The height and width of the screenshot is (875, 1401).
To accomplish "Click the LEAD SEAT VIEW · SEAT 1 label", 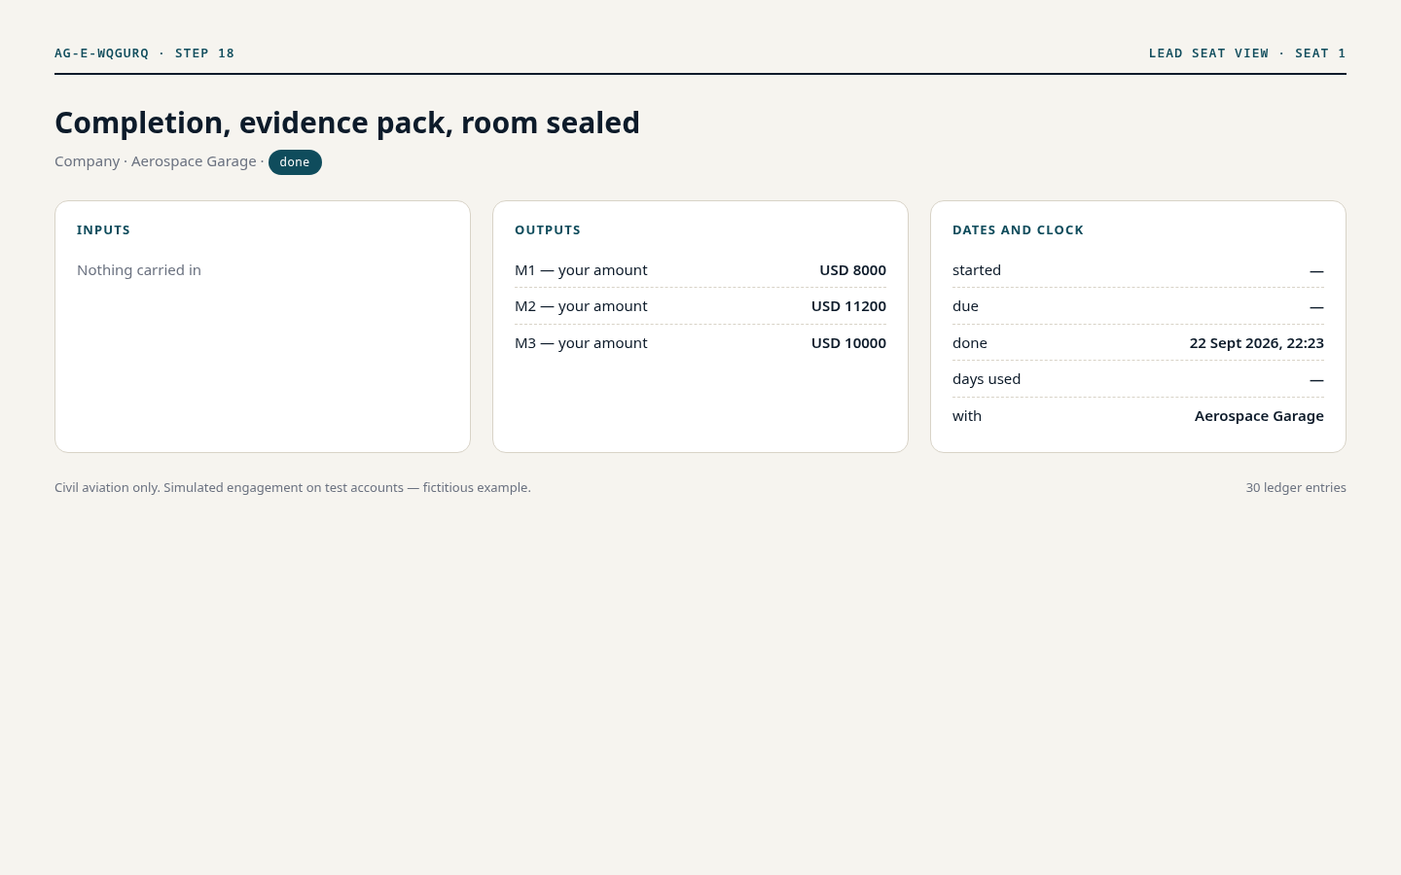I will (x=1247, y=53).
